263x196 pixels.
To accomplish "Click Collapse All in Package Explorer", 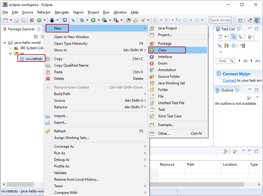I will (36, 37).
